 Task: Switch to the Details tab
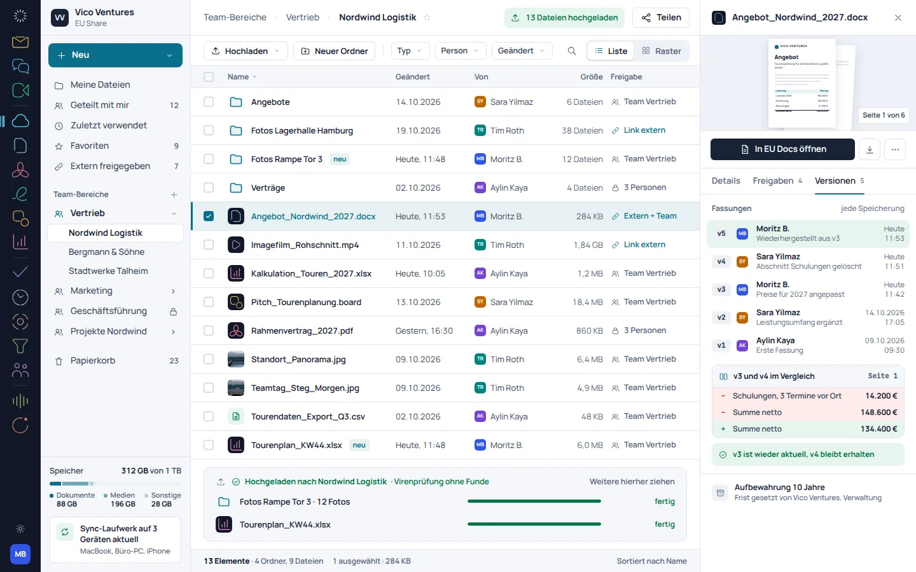coord(726,180)
